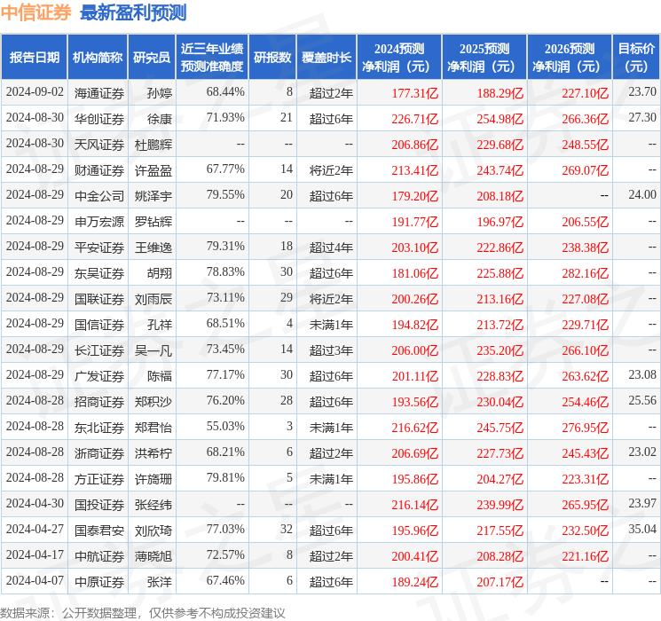The height and width of the screenshot is (621, 661).
Task: Click the 覆盖时长 column header
Action: coord(327,58)
